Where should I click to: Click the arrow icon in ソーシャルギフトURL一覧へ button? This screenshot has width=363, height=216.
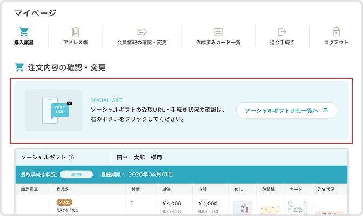[325, 110]
